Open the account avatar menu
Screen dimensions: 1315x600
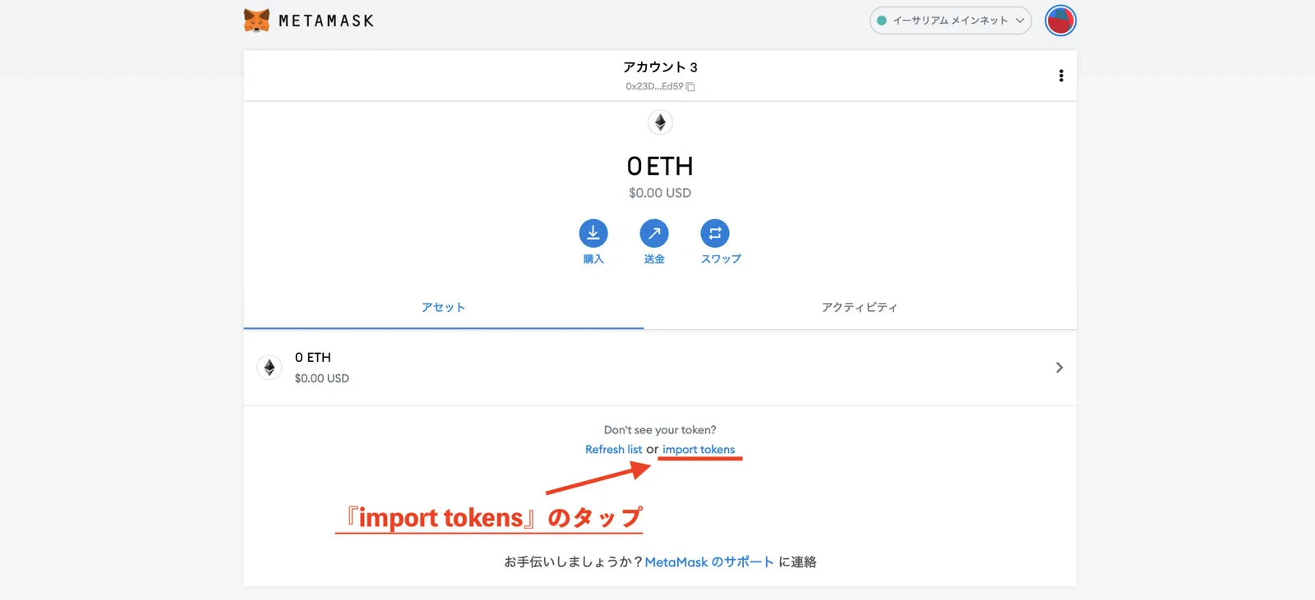pos(1060,21)
